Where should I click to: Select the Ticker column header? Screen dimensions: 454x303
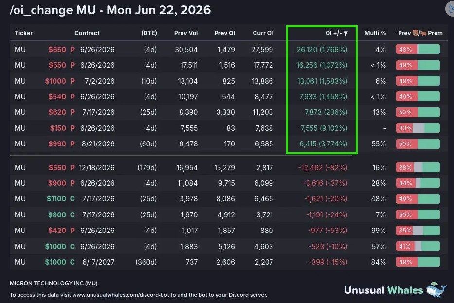tap(23, 33)
